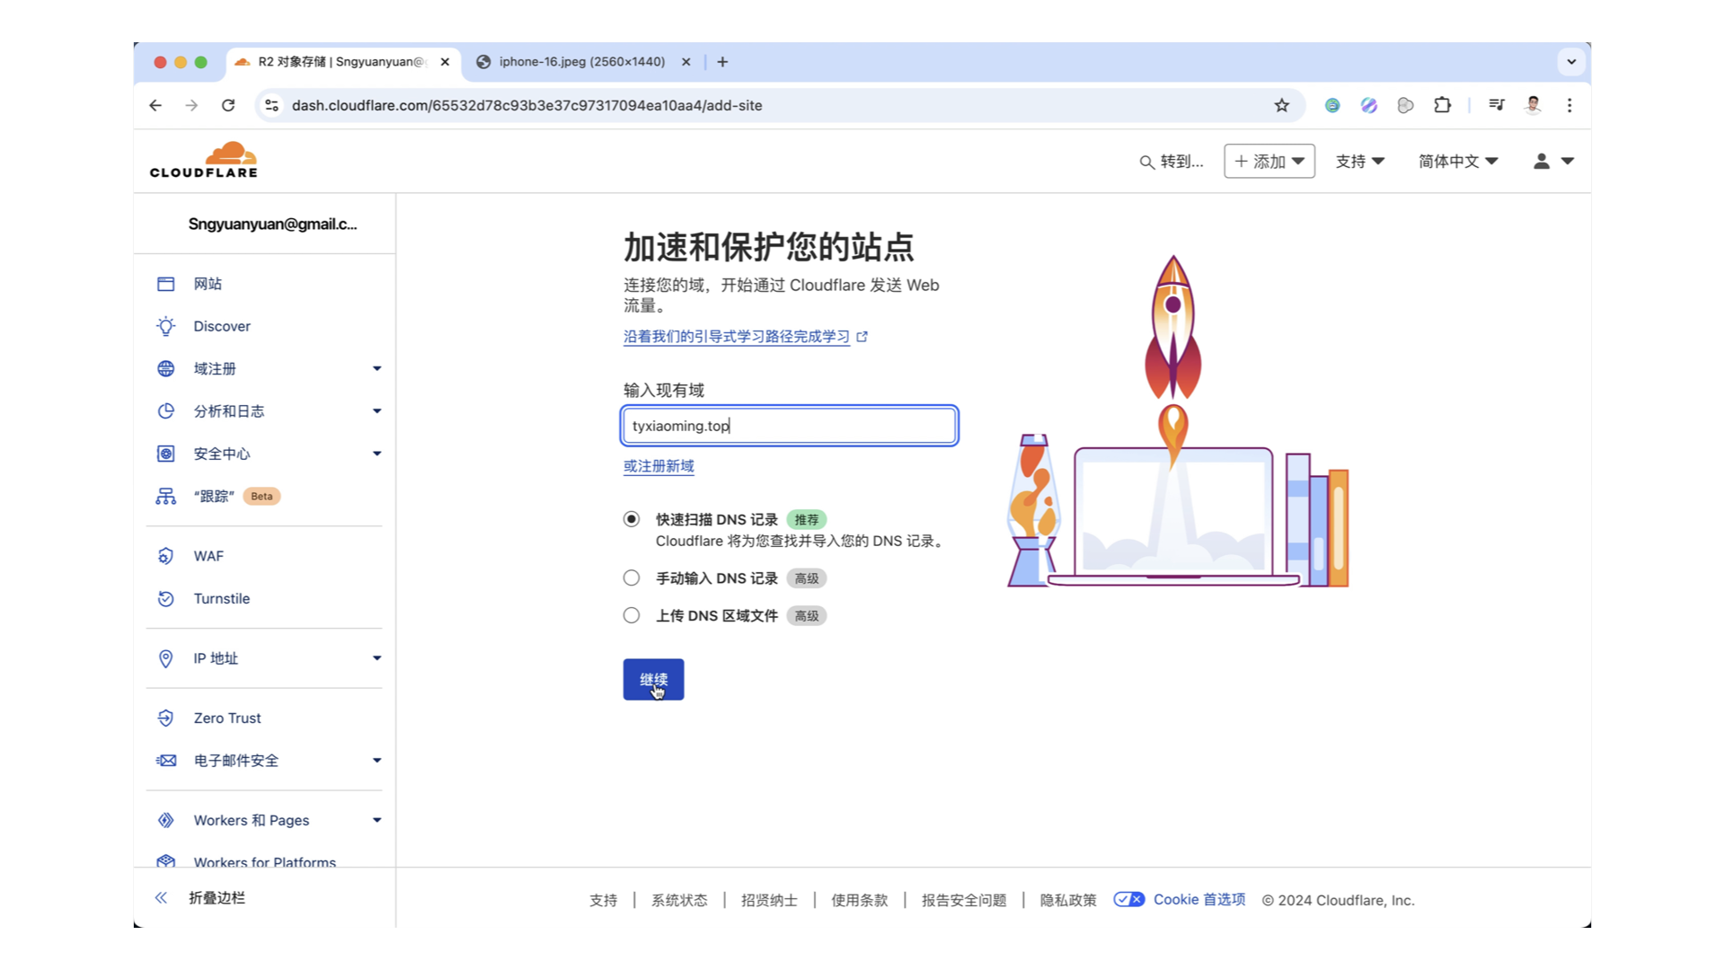Collapse sidebar with double-arrow icon
The image size is (1725, 970).
coord(161,897)
